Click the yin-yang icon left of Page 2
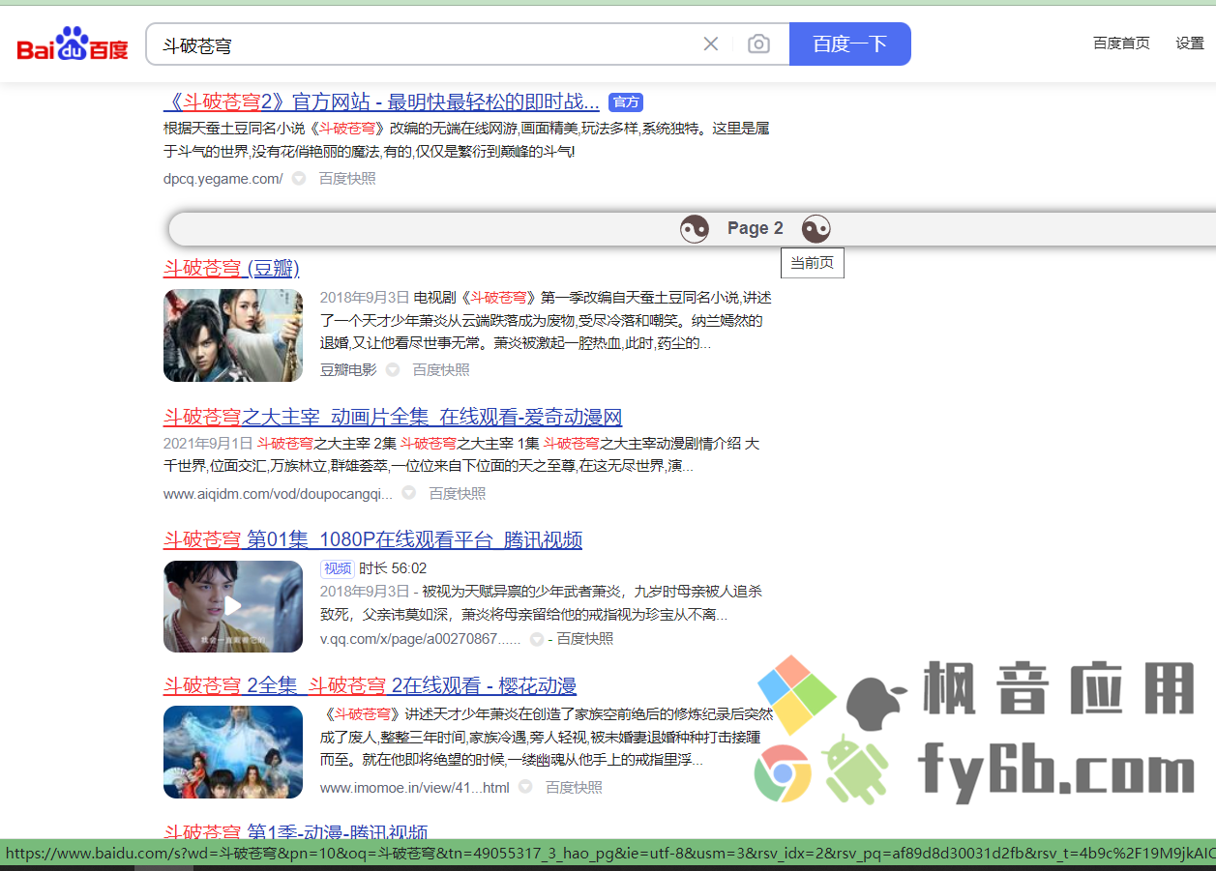Image resolution: width=1216 pixels, height=871 pixels. (695, 229)
